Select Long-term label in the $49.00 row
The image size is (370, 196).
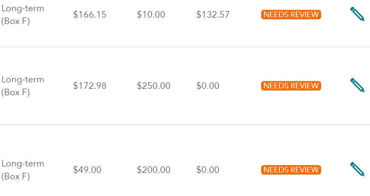tap(23, 164)
